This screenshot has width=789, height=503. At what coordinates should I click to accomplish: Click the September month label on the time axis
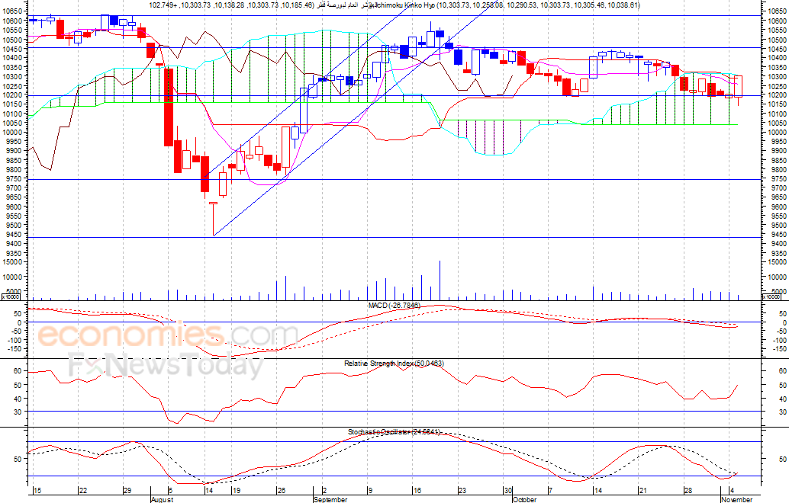330,499
